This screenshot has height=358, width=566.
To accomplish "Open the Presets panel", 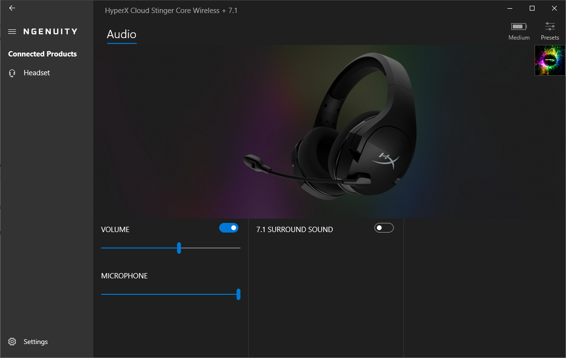I will coord(550,31).
